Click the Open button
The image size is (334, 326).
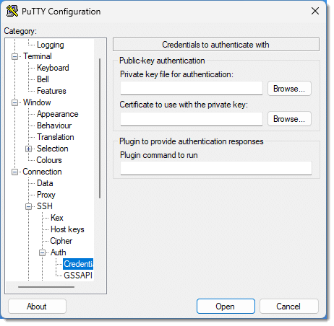tap(226, 307)
